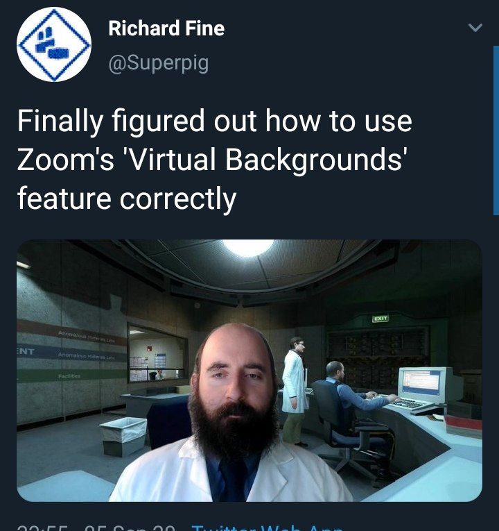Viewport: 499px width, 531px height.
Task: Click the green EXIT sign in the photo
Action: click(380, 319)
